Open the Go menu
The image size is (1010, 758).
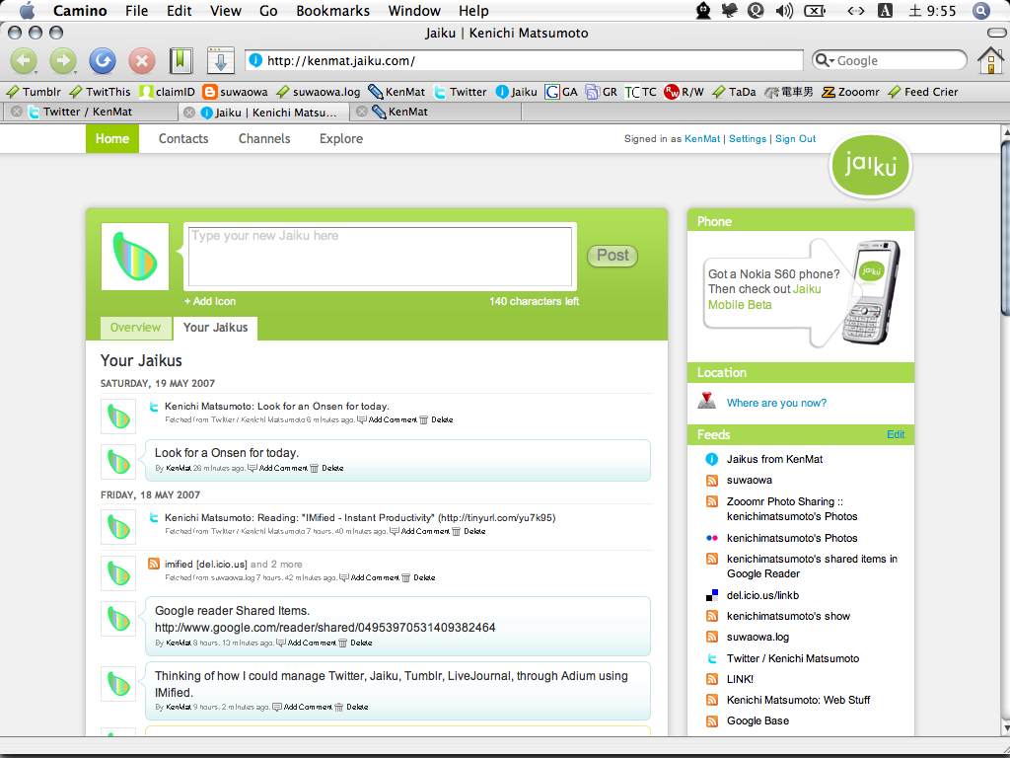tap(268, 11)
